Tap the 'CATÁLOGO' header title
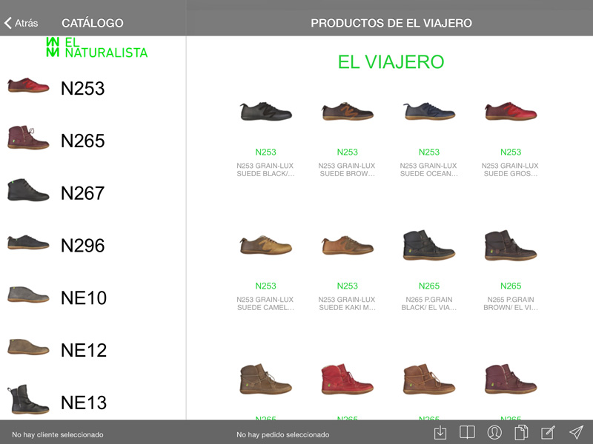This screenshot has width=593, height=444. click(93, 23)
